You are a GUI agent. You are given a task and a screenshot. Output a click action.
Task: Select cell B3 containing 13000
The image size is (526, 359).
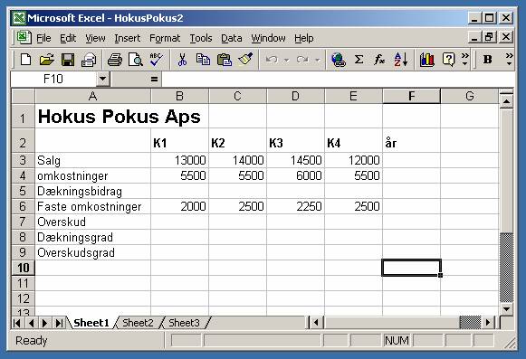179,160
